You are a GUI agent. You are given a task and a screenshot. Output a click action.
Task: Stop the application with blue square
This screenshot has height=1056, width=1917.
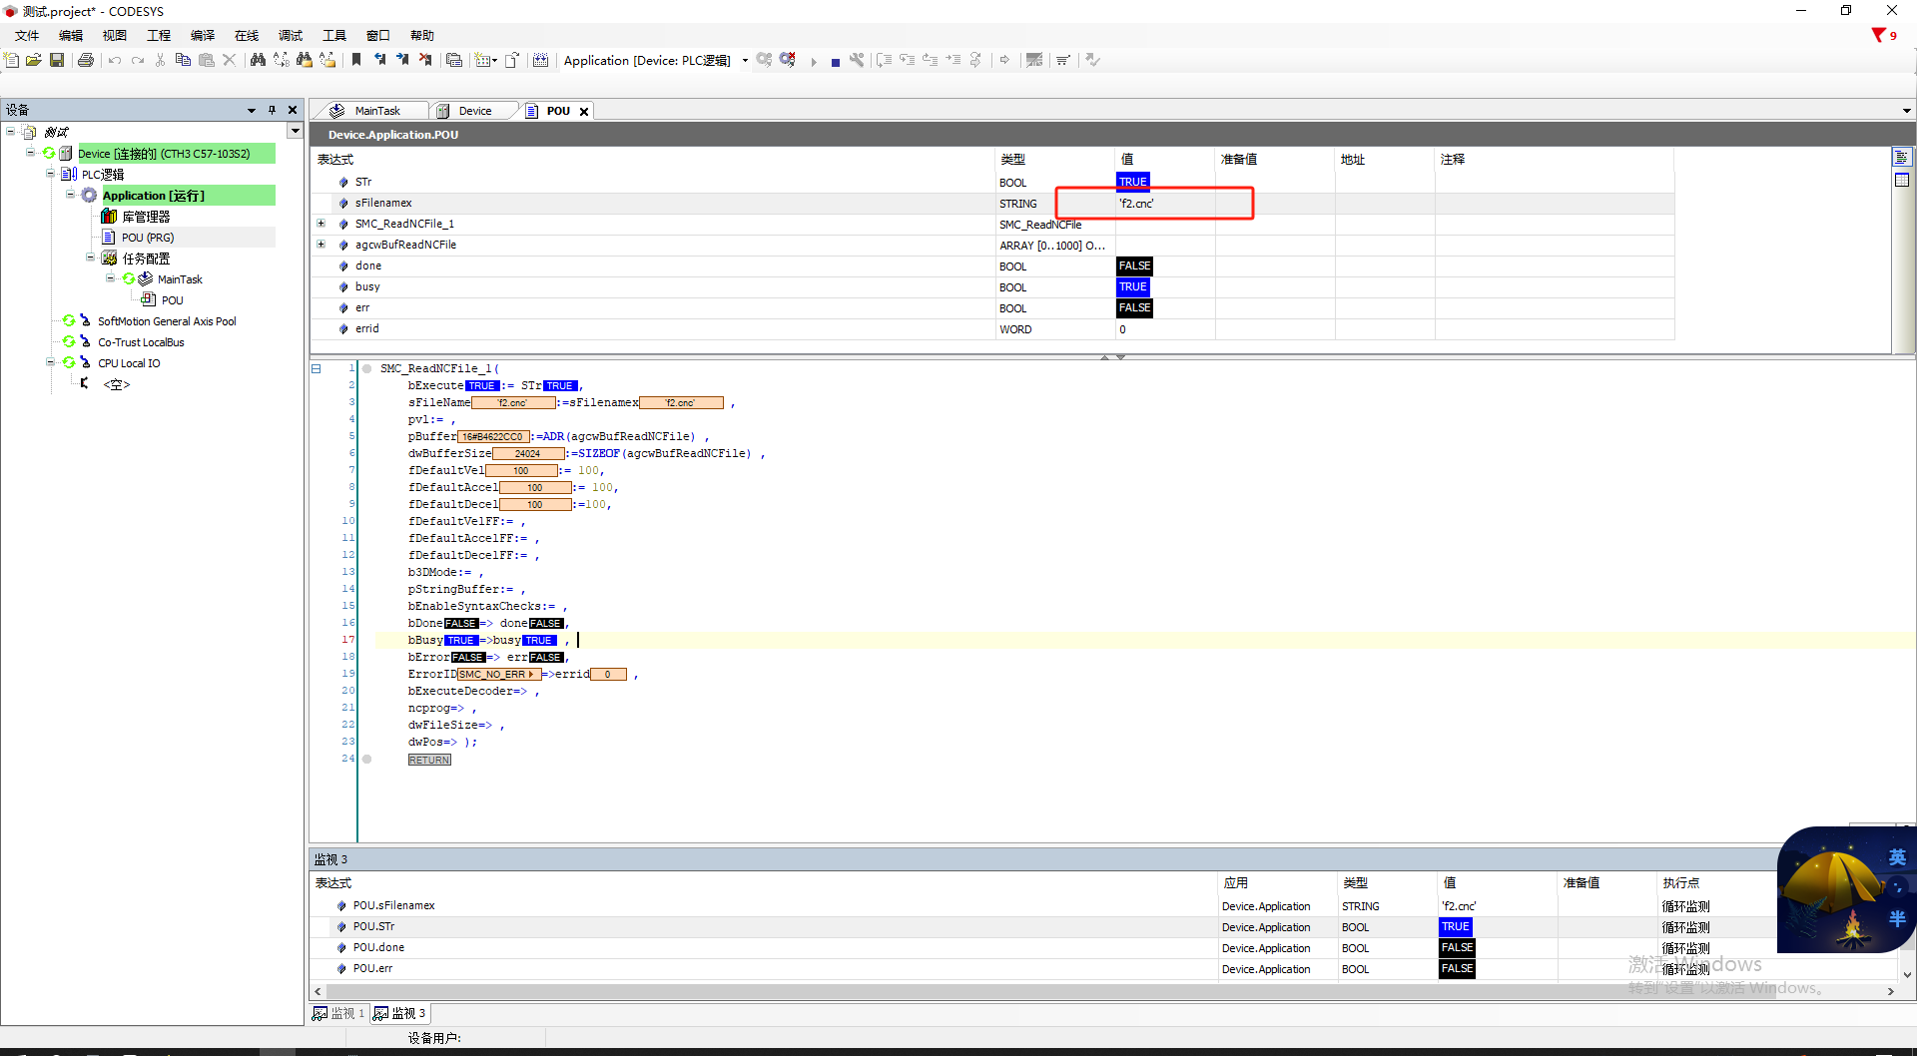[x=836, y=61]
